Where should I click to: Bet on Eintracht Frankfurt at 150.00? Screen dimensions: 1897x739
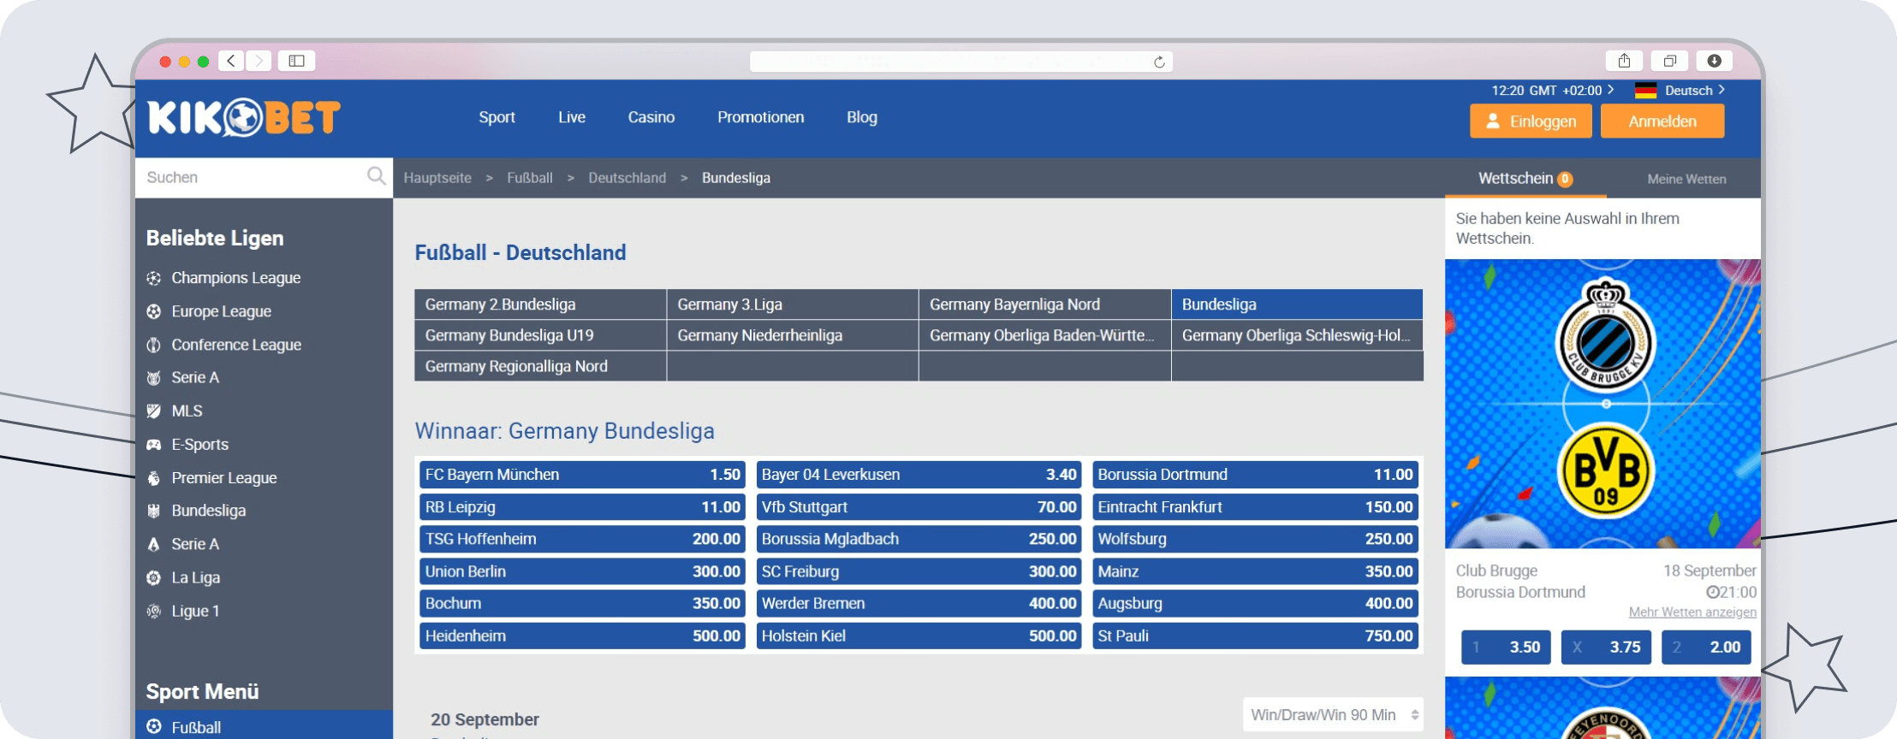(x=1255, y=507)
